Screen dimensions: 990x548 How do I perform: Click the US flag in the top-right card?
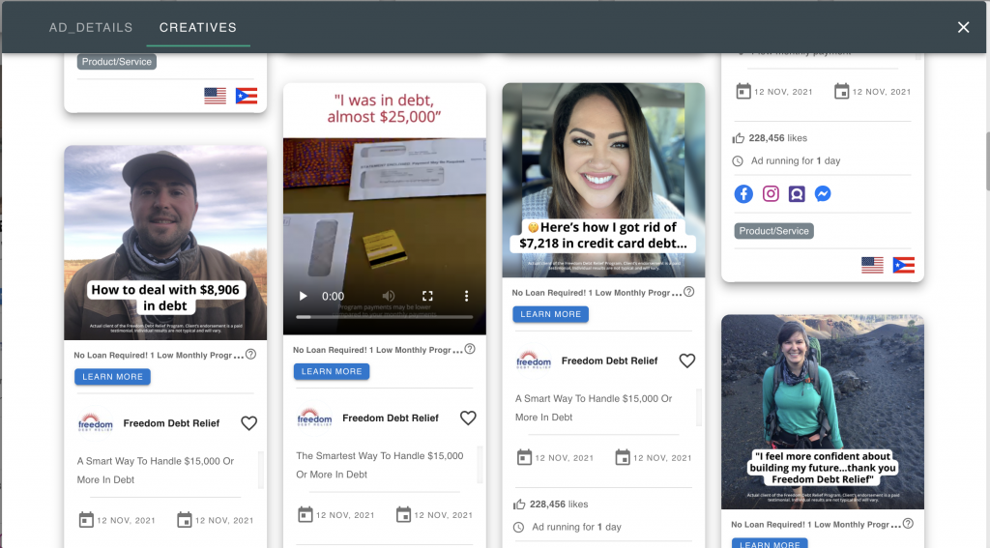[873, 265]
